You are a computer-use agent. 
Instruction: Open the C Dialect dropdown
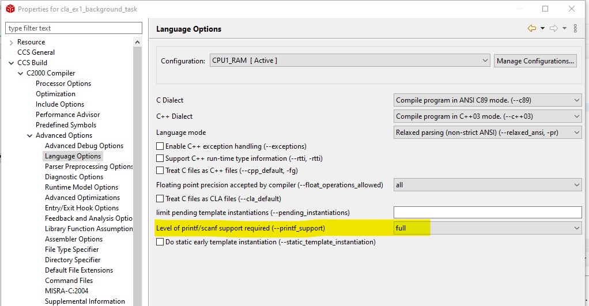(x=488, y=100)
